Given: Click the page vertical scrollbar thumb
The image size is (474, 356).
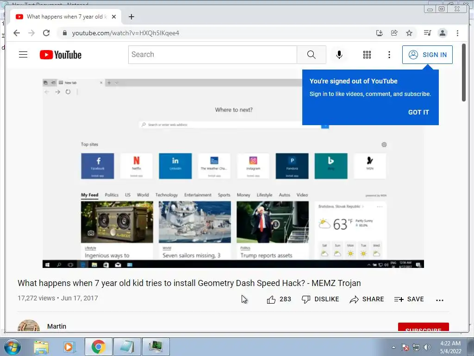Looking at the screenshot, I should (x=464, y=73).
